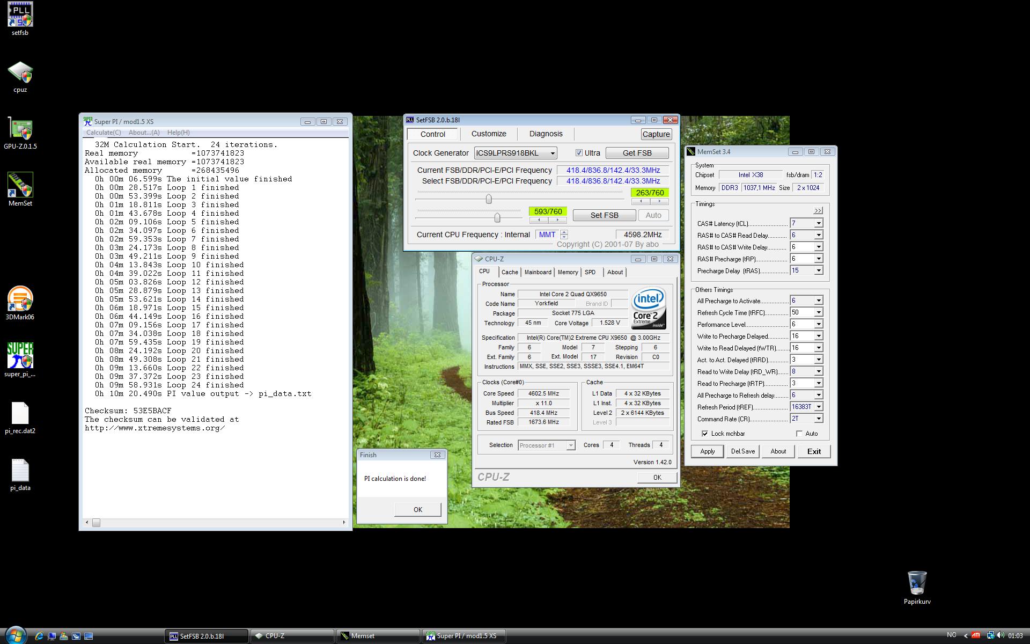Click the Get FSB button
This screenshot has width=1030, height=644.
coord(637,153)
